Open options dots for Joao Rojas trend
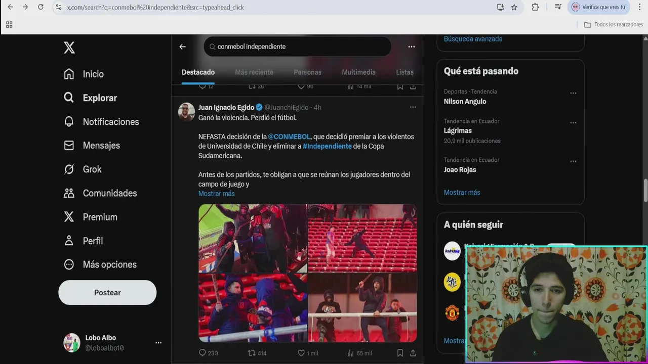 (x=573, y=161)
